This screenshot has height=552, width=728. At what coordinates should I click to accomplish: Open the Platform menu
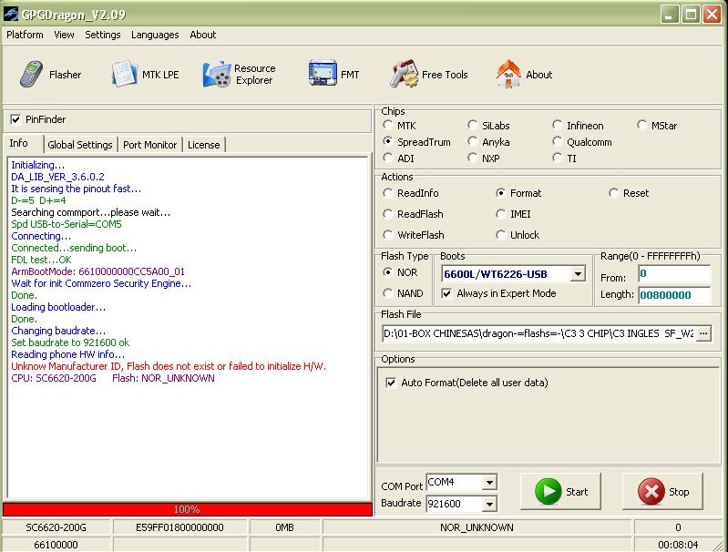(x=25, y=35)
